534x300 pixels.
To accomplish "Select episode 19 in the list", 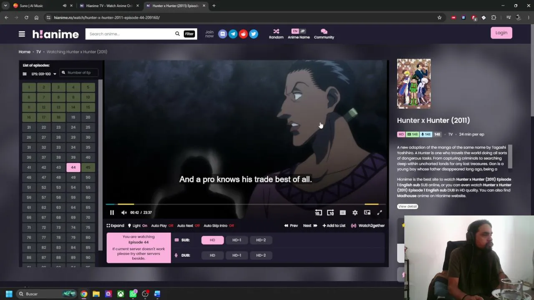I will 73,117.
